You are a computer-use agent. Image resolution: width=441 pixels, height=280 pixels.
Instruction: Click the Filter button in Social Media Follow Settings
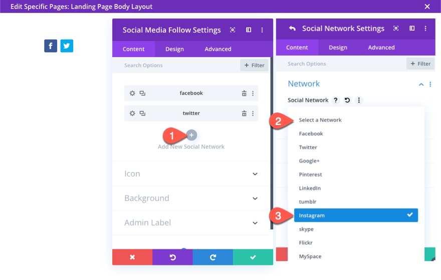point(254,65)
